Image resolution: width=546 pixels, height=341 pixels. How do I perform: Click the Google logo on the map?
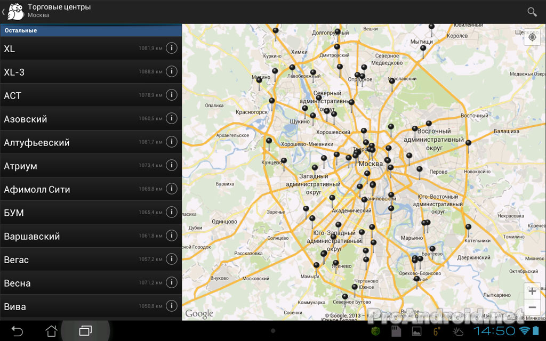(x=199, y=313)
